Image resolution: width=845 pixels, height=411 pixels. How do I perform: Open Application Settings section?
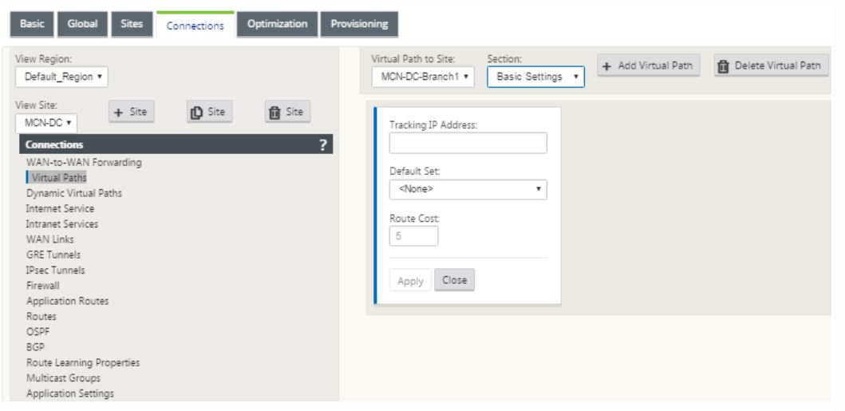[x=70, y=393]
